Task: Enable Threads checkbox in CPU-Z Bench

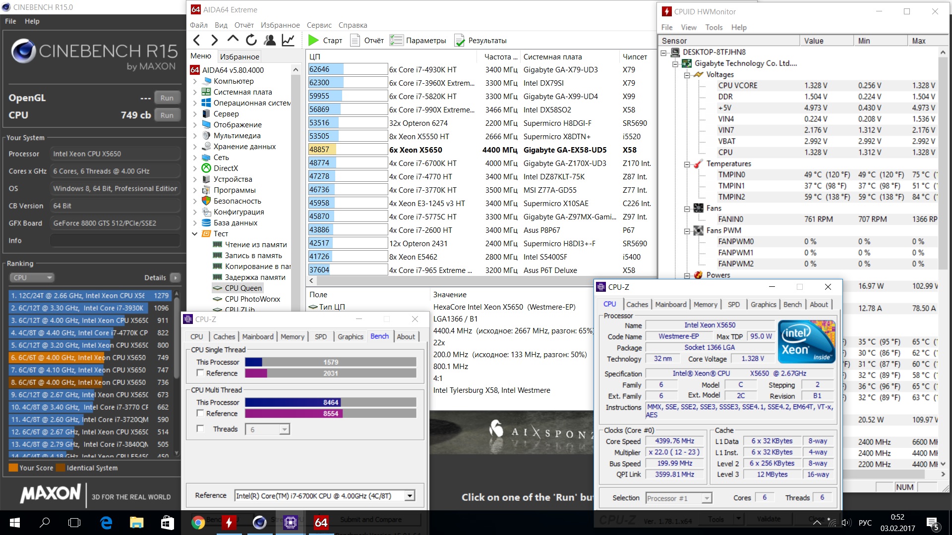Action: (200, 428)
